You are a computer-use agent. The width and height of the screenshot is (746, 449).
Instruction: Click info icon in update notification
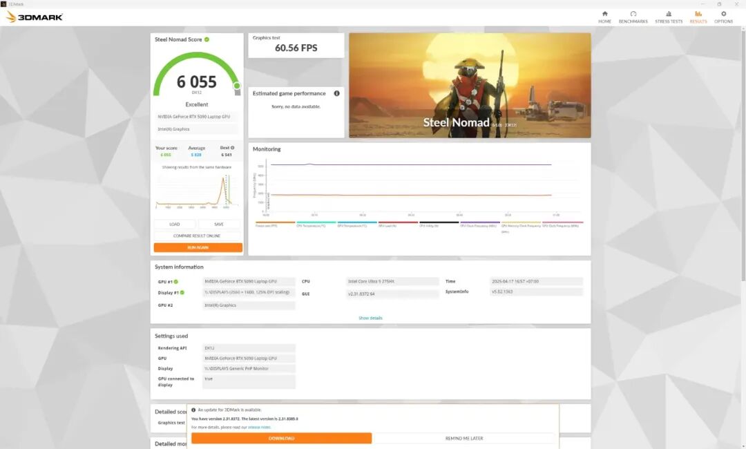(x=193, y=410)
